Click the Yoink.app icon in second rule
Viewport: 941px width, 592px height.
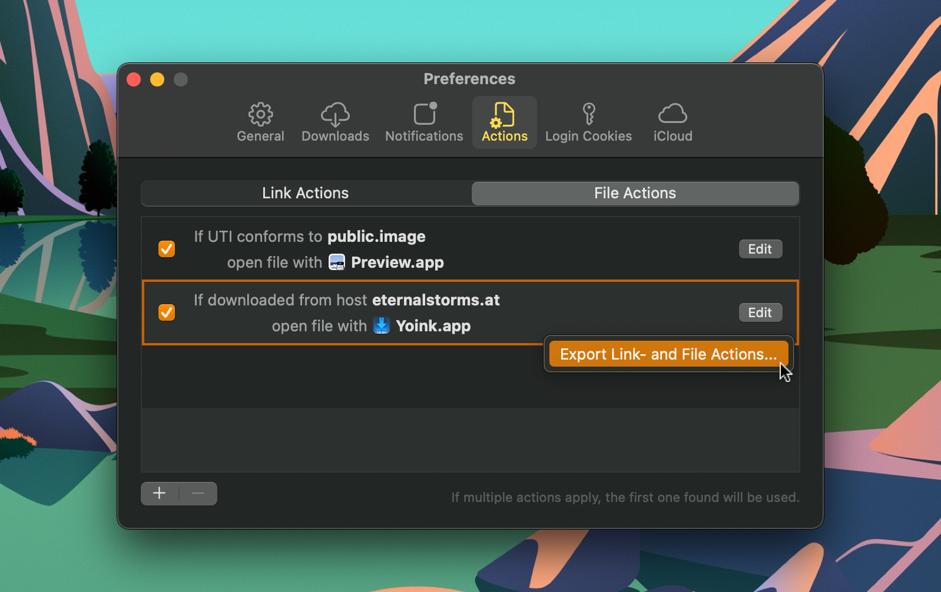[x=382, y=326]
